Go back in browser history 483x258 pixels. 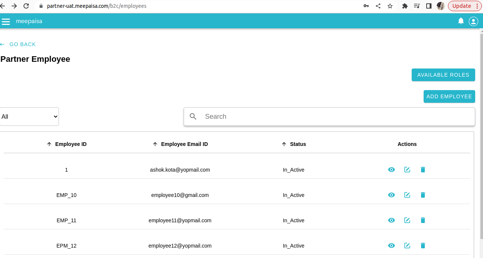[2, 6]
